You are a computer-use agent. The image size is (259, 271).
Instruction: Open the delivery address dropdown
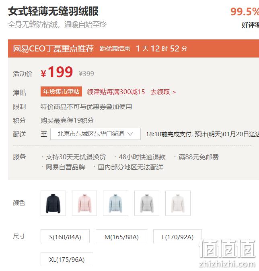tap(95, 134)
